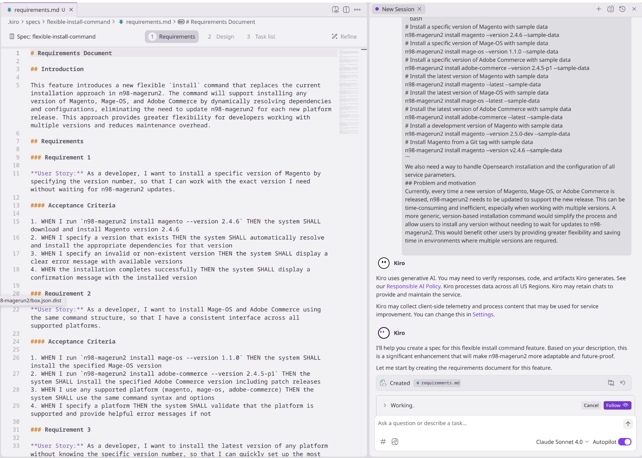This screenshot has width=642, height=458.
Task: Open chat history clock icon
Action: pyautogui.click(x=622, y=9)
